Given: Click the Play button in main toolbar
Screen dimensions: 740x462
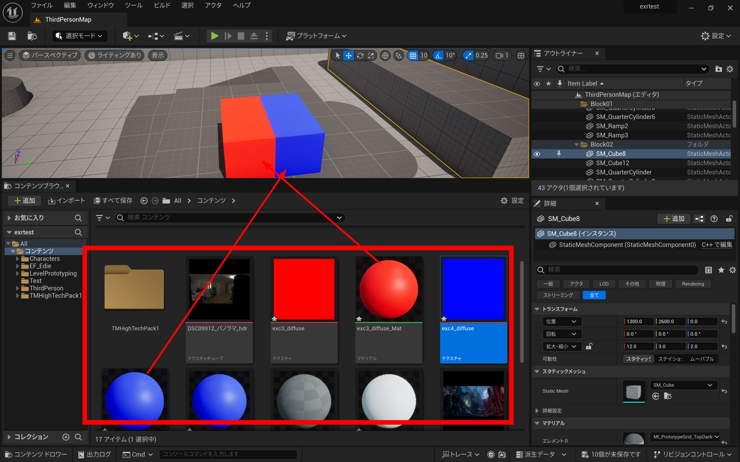Looking at the screenshot, I should pyautogui.click(x=214, y=36).
